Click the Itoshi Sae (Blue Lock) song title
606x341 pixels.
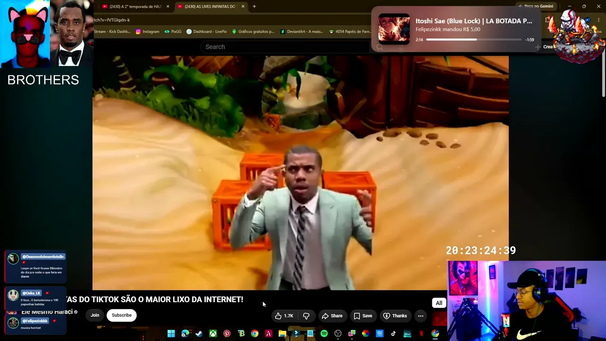pyautogui.click(x=474, y=21)
